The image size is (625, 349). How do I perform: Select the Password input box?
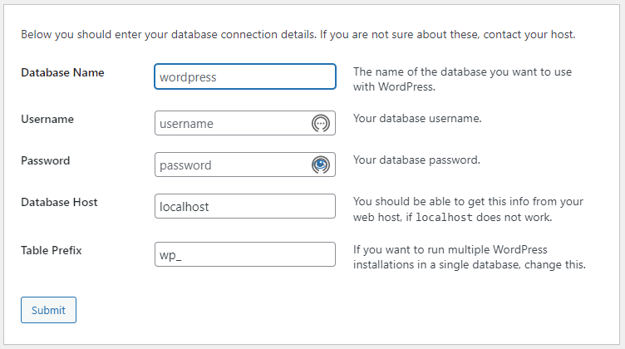point(245,165)
